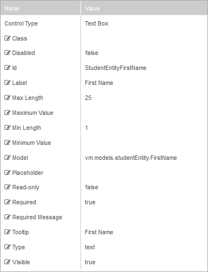The image size is (208, 272).
Task: Click the edit icon next to Required
Action: click(7, 202)
